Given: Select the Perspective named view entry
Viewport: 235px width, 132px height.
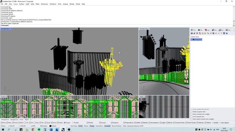Looking at the screenshot, I should point(196,40).
